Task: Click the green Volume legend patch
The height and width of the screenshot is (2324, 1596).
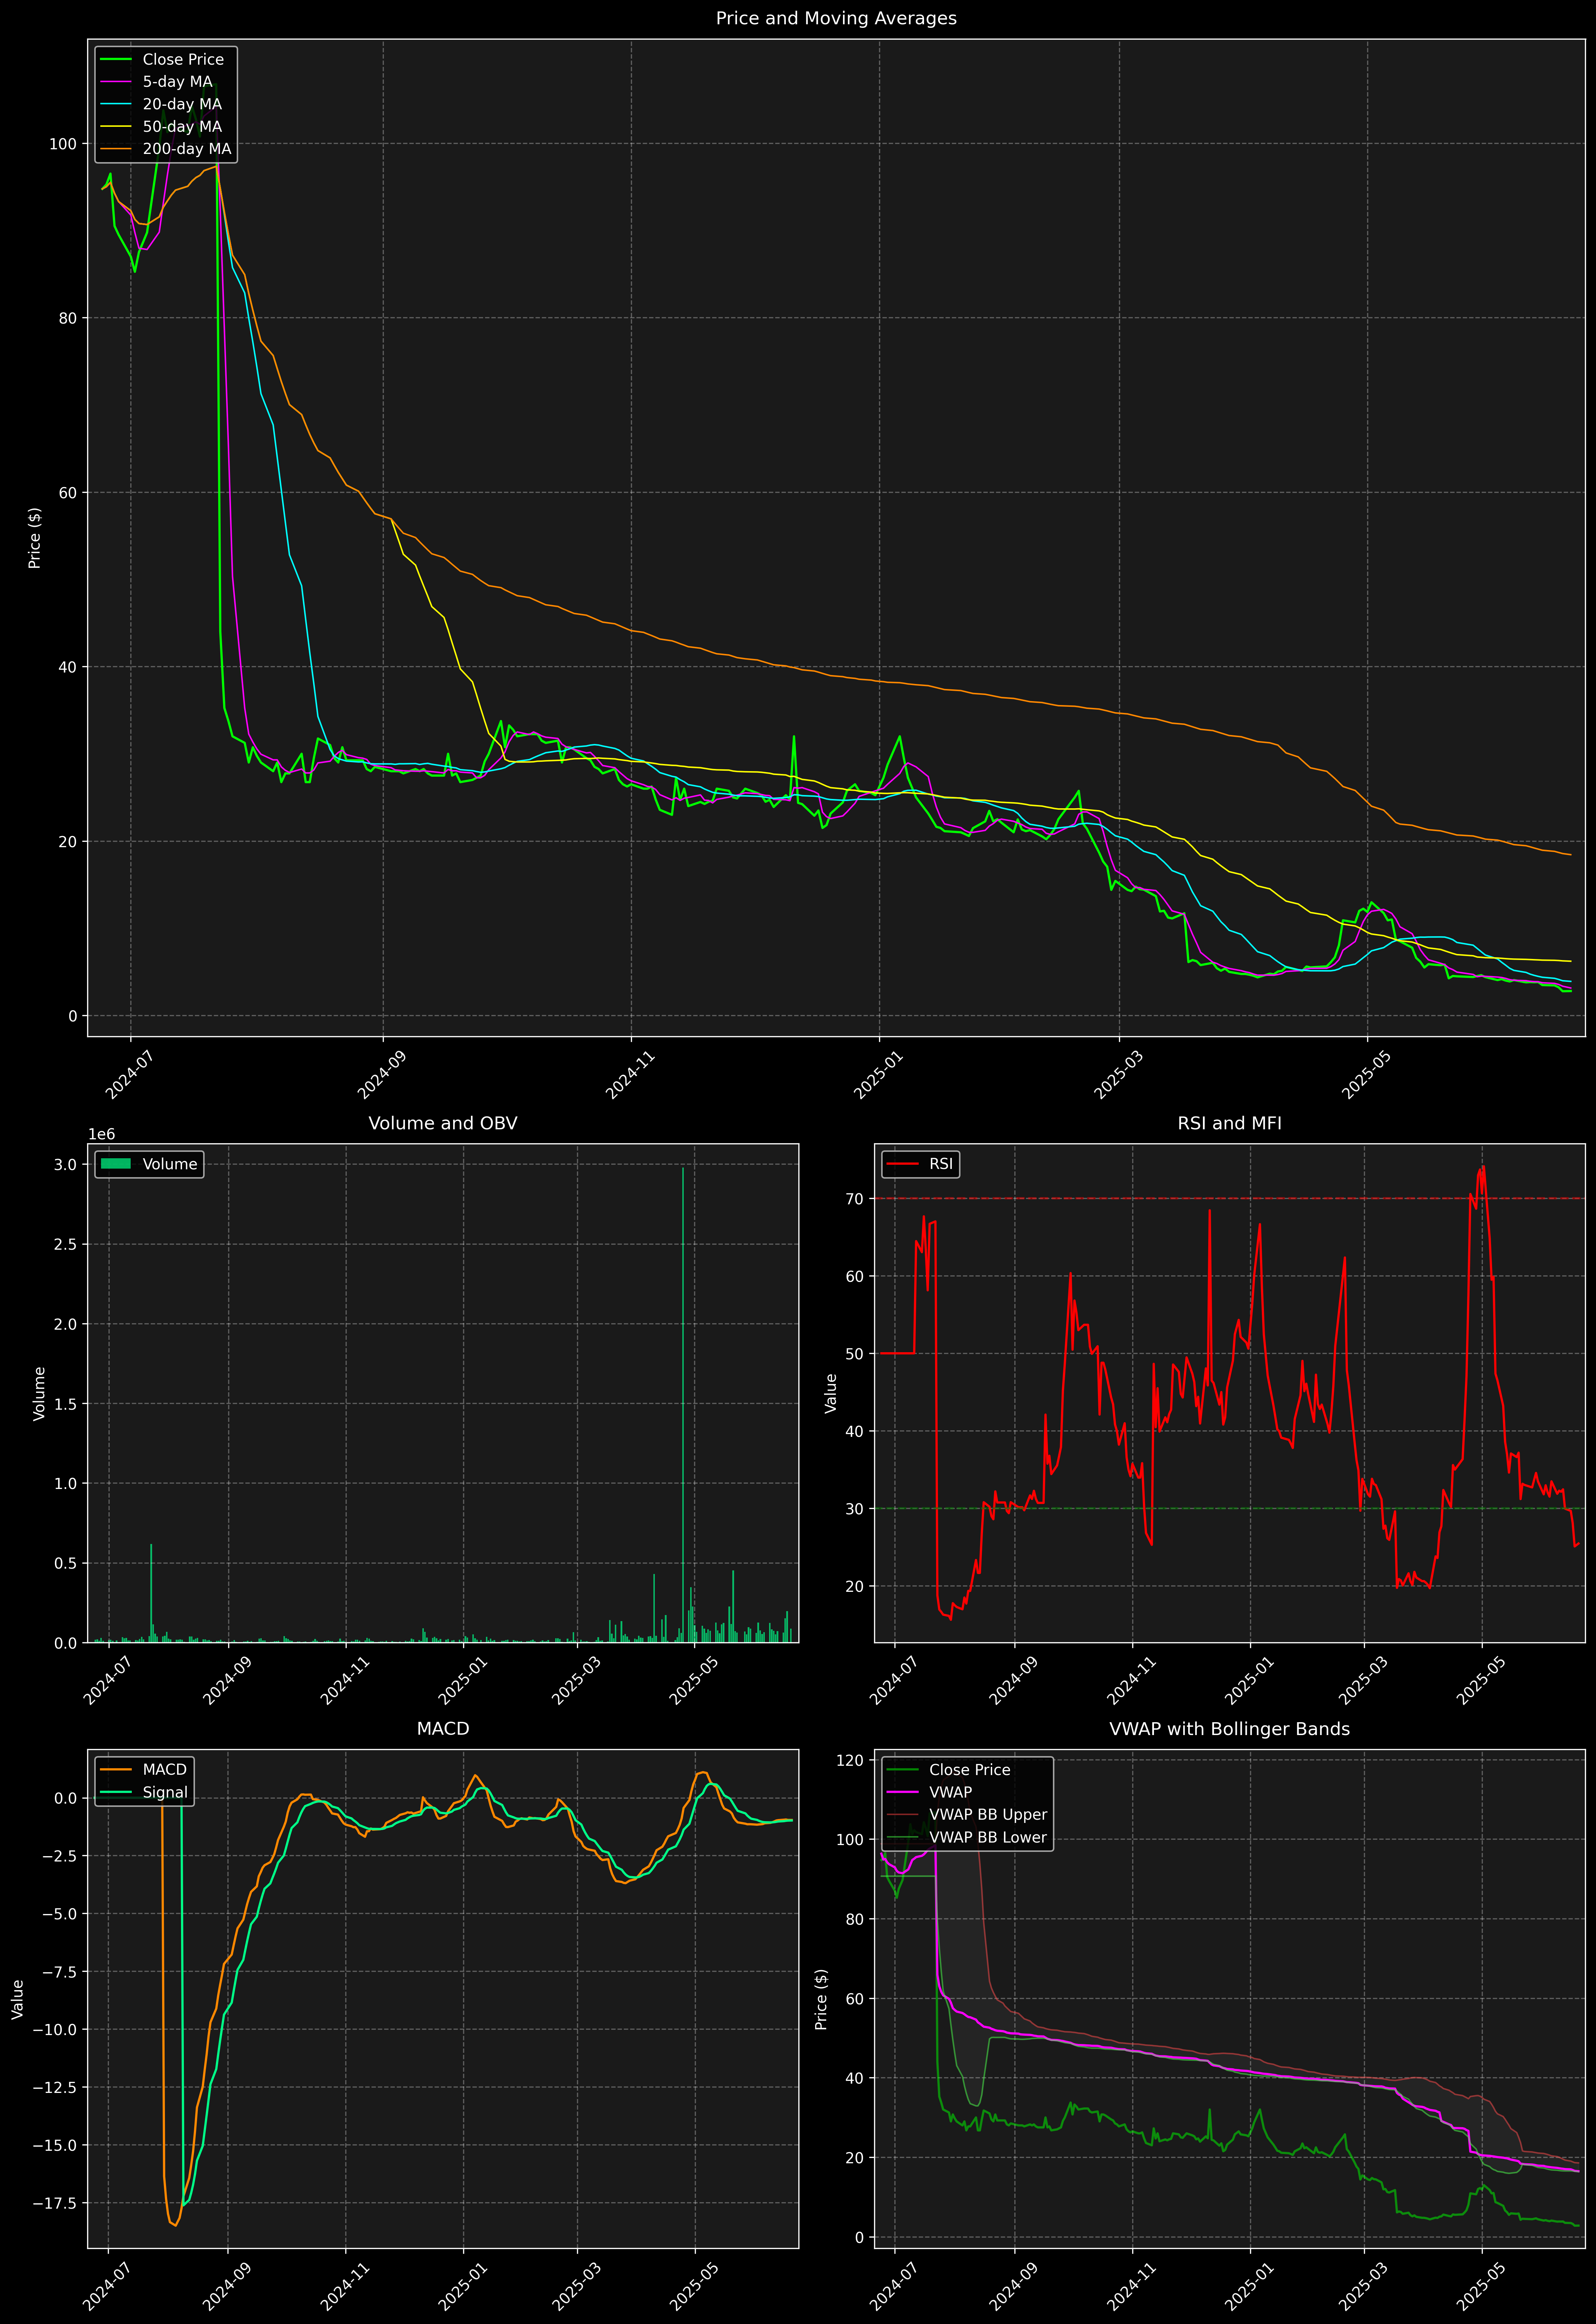Action: [116, 1164]
